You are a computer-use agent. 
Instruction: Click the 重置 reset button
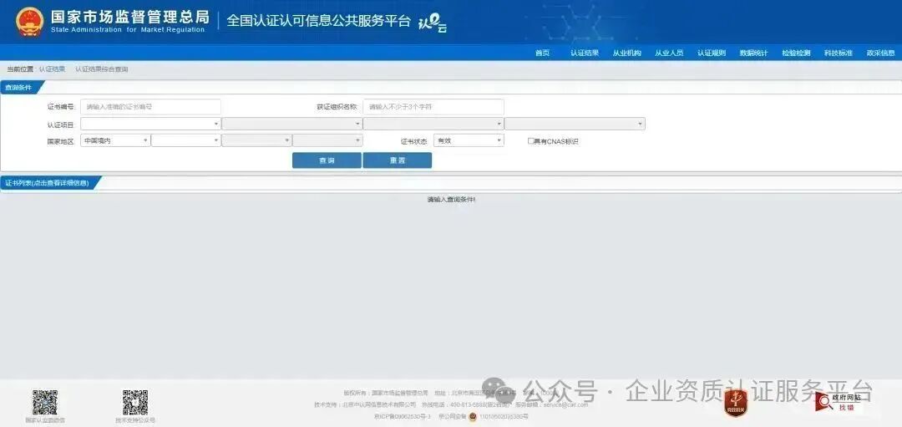pos(398,160)
